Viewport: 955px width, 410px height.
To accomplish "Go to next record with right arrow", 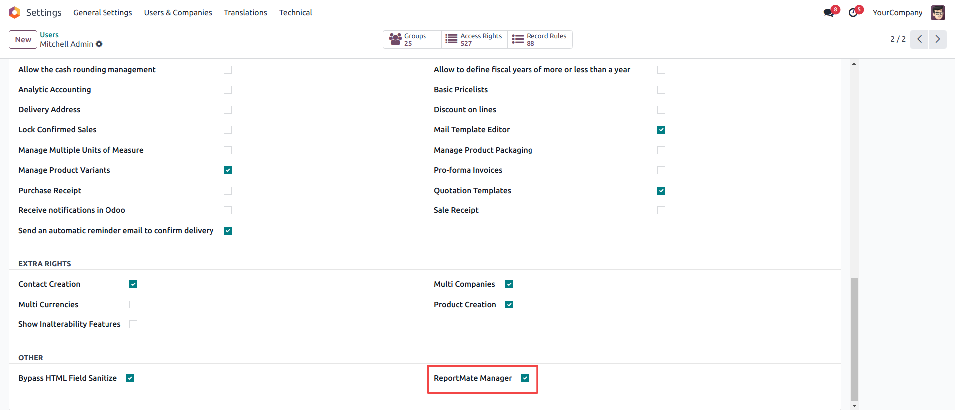I will pos(938,39).
